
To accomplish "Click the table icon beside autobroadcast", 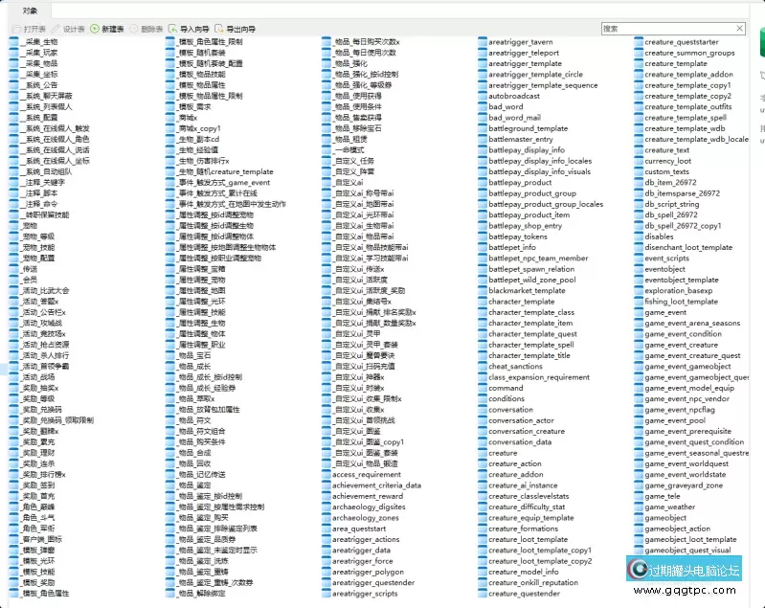I will [x=482, y=97].
